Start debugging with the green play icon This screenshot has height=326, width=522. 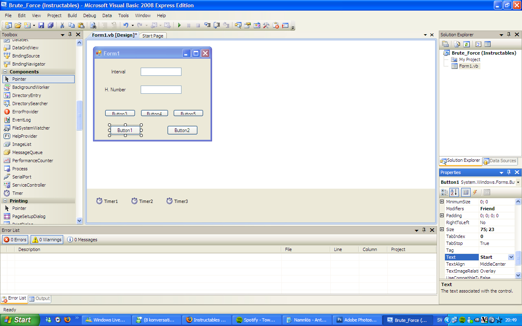(179, 25)
